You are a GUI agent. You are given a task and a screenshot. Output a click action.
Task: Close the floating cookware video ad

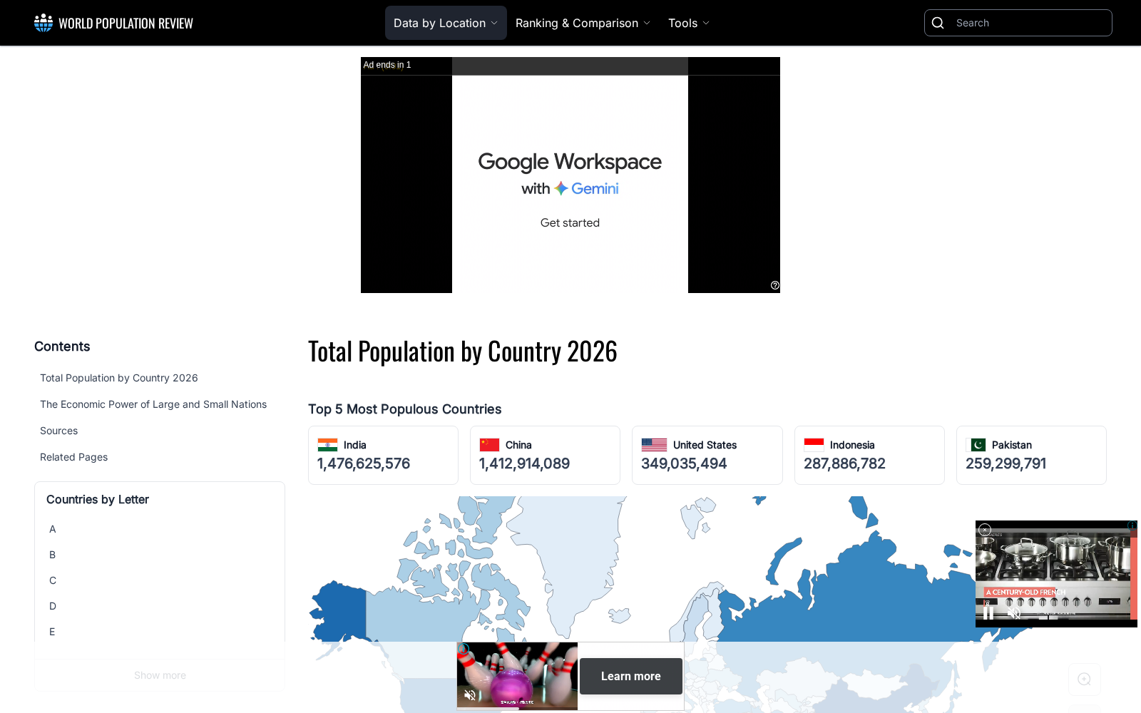click(985, 530)
